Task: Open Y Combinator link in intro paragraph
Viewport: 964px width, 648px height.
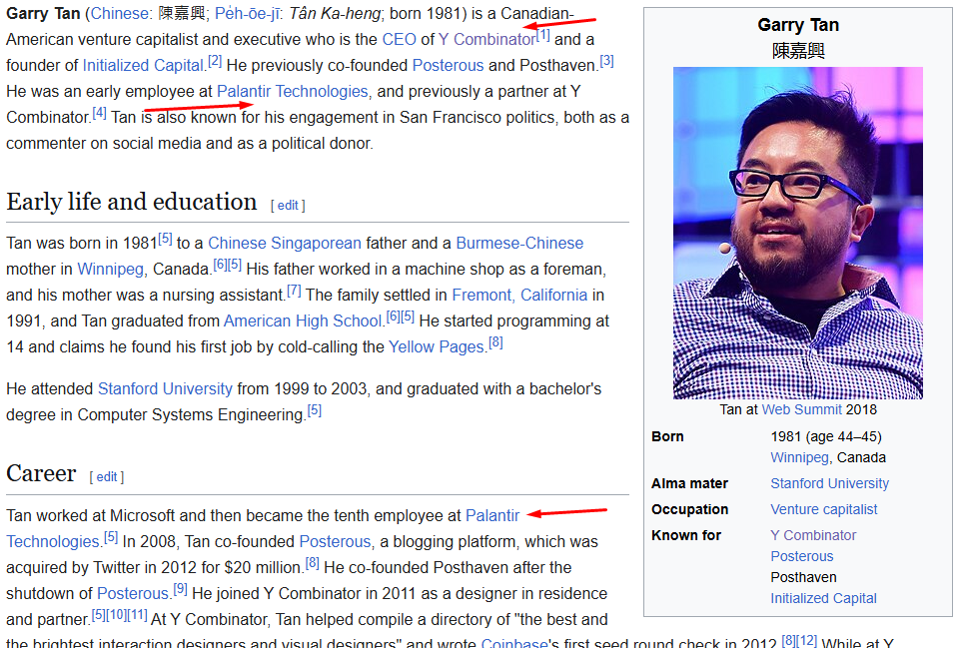Action: (486, 39)
